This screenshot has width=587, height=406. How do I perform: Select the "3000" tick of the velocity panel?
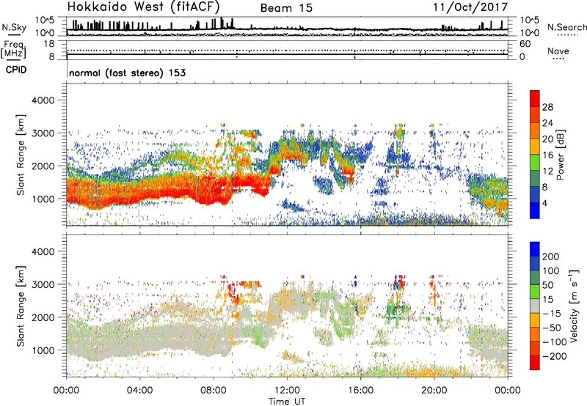(43, 284)
